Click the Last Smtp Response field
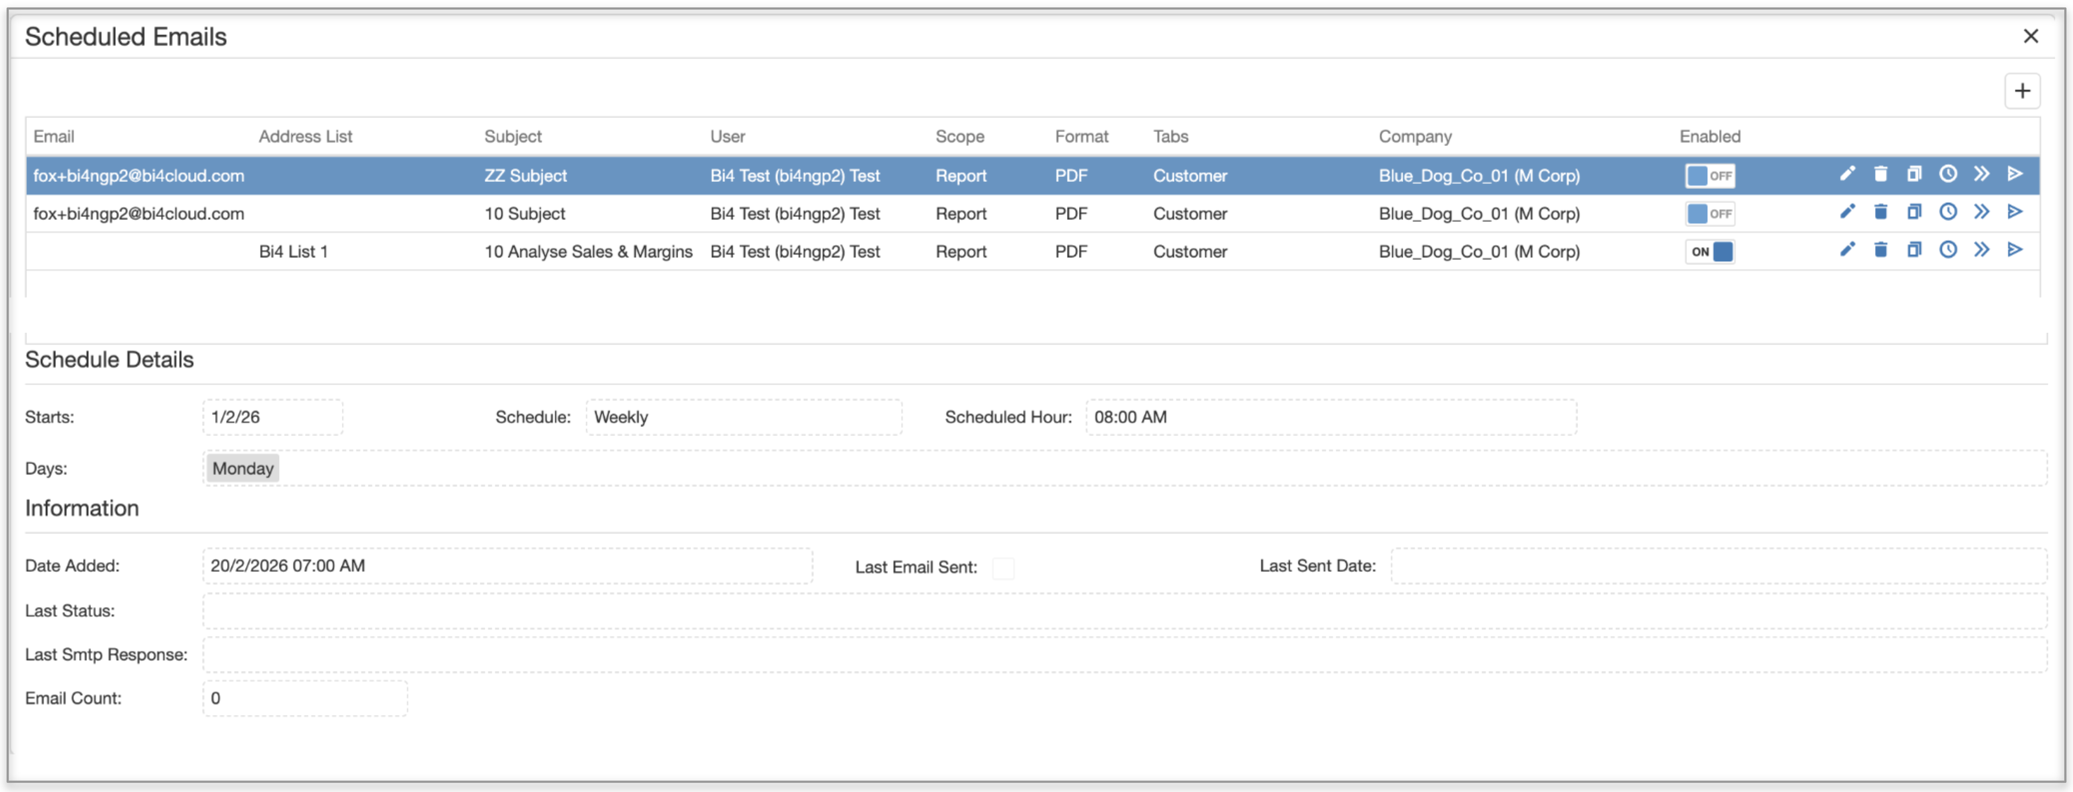 [1125, 654]
